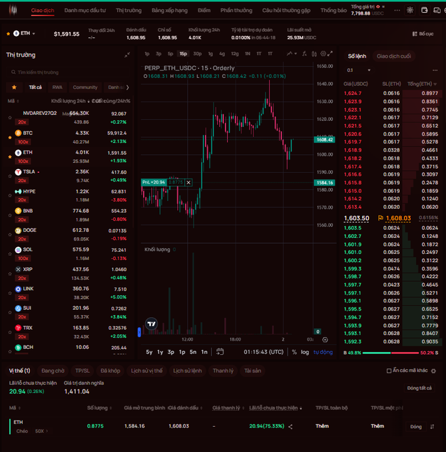
Task: Check Ẩn các mã khác checkbox
Action: pos(389,371)
